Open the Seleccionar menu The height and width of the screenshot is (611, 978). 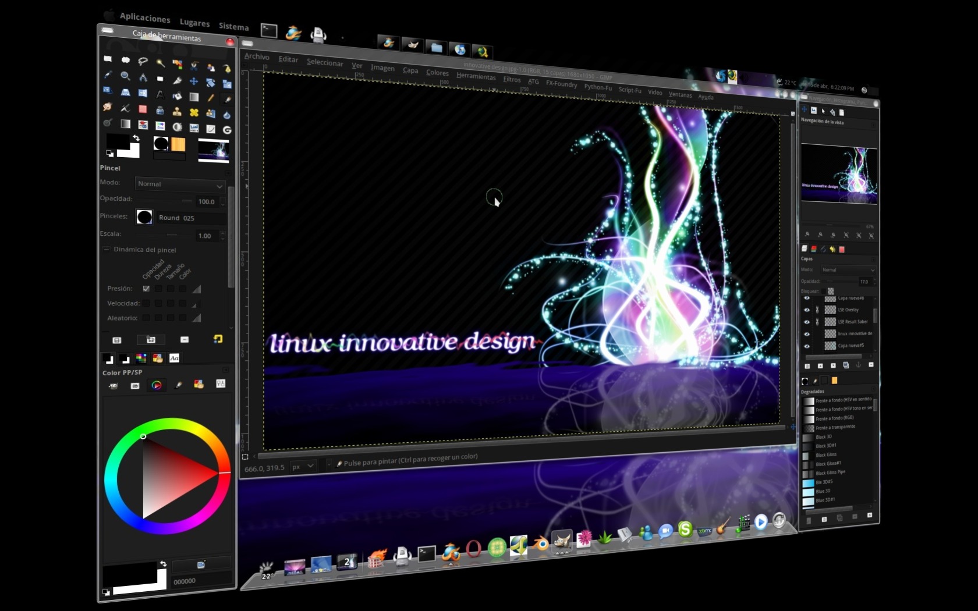click(325, 62)
